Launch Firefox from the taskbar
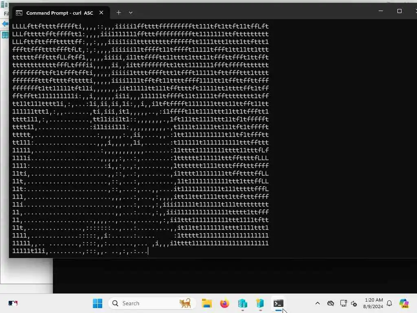This screenshot has width=417, height=313. (225, 303)
